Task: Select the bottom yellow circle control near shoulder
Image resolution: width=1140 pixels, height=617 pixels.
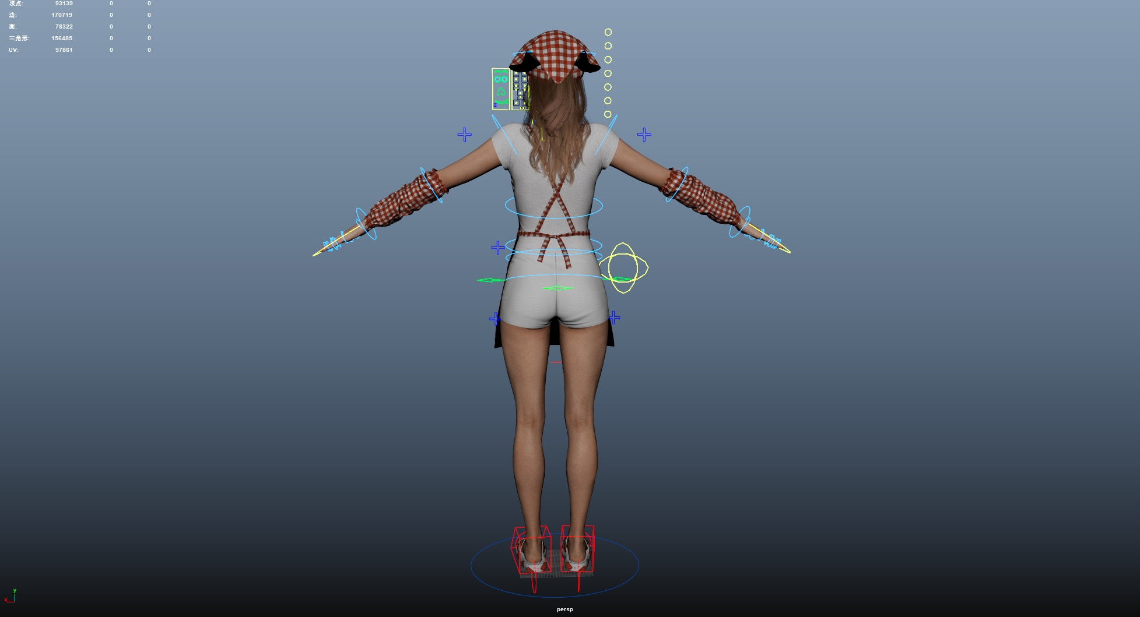Action: tap(608, 114)
